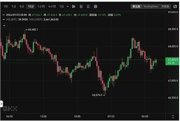Click the date 2024/07/23 08:00 text
Screen dimensions: 180x121
click(16, 15)
